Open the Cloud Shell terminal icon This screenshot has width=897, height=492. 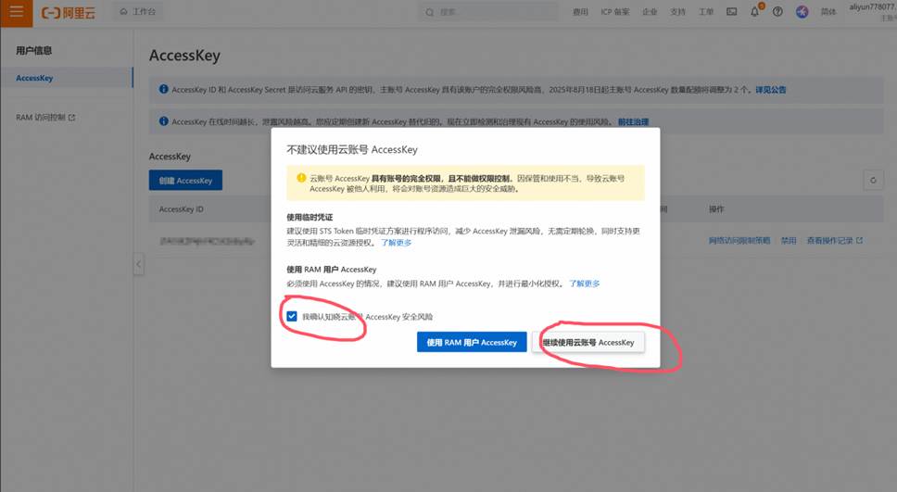pyautogui.click(x=732, y=12)
